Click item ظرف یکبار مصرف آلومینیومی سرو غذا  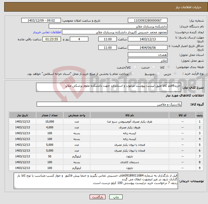(x=129, y=122)
